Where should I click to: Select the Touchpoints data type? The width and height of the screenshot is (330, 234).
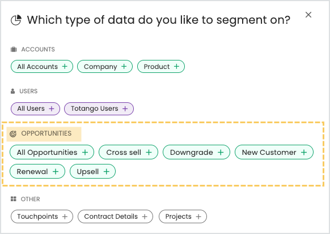click(42, 216)
